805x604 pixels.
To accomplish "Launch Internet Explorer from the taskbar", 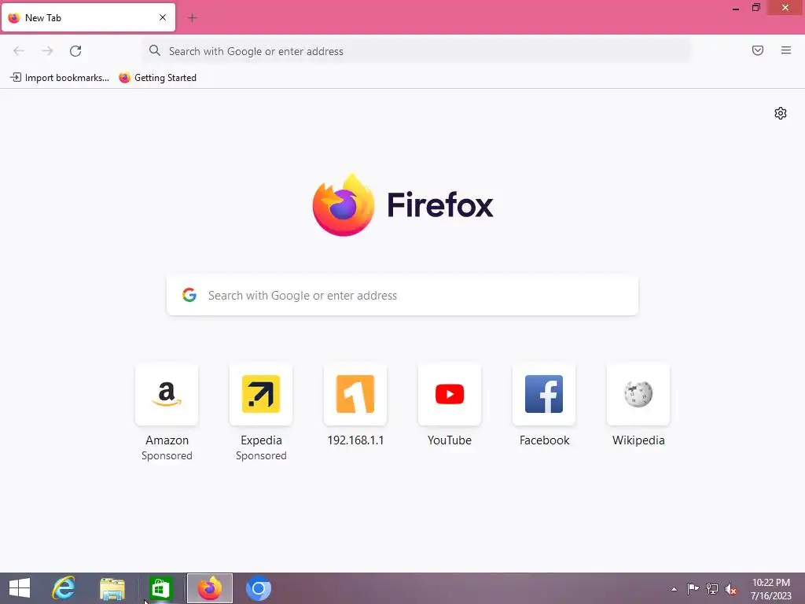I will coord(64,588).
